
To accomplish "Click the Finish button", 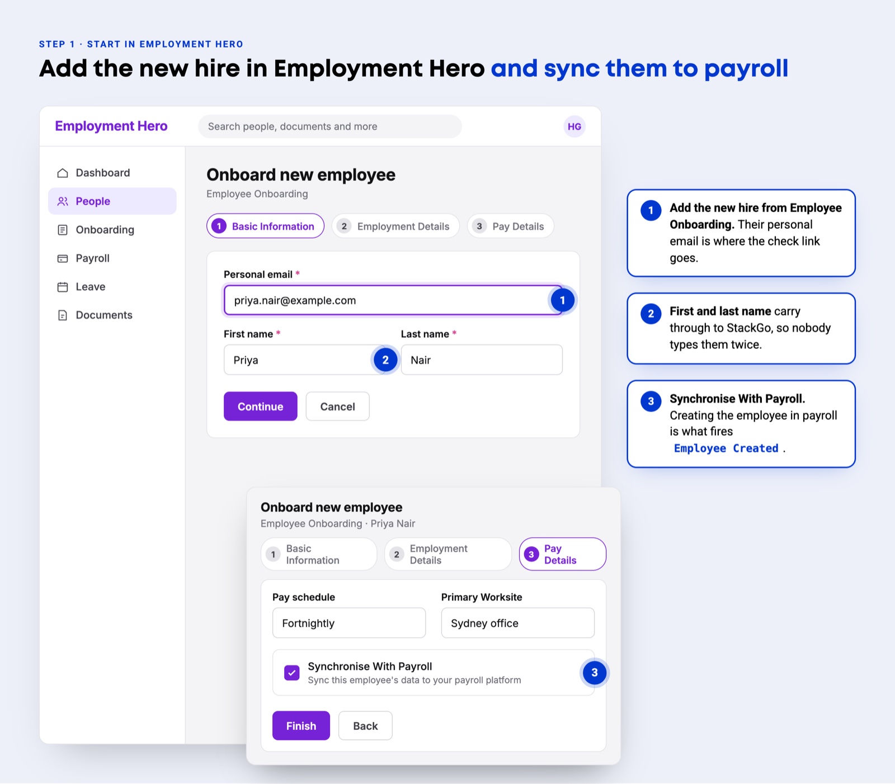I will (x=302, y=726).
